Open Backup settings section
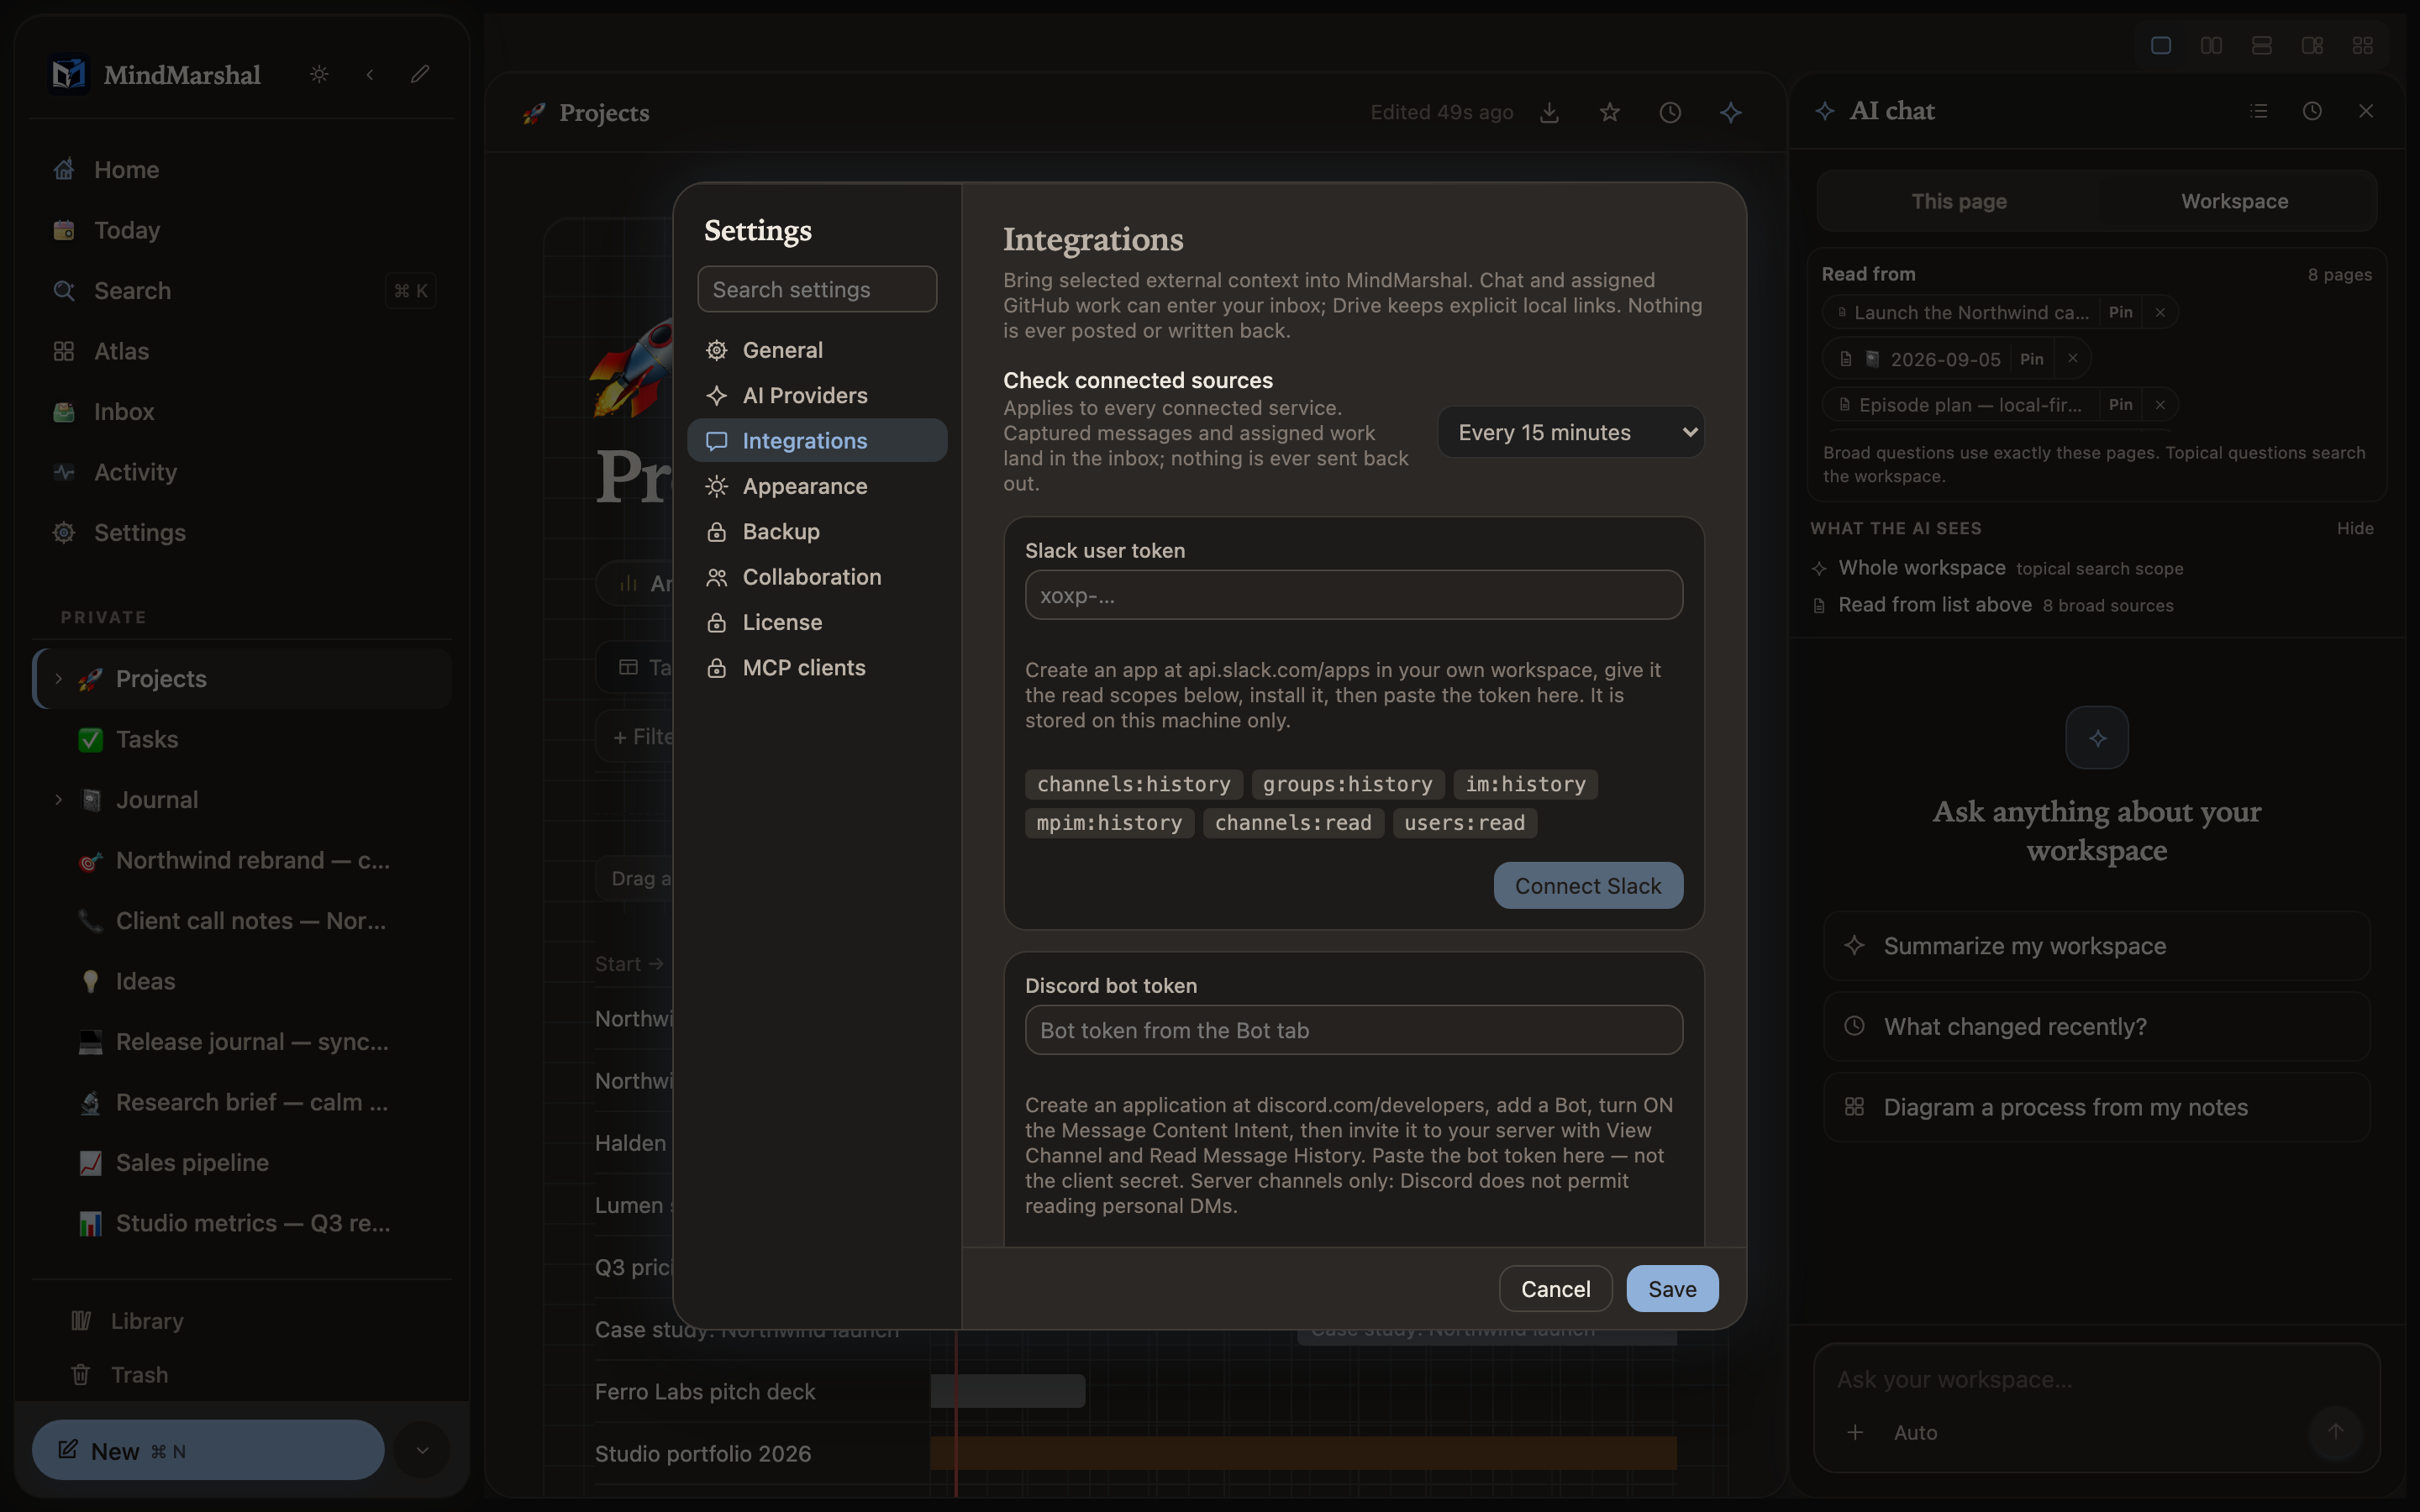Screen dimensions: 2420x1512 pos(817,532)
